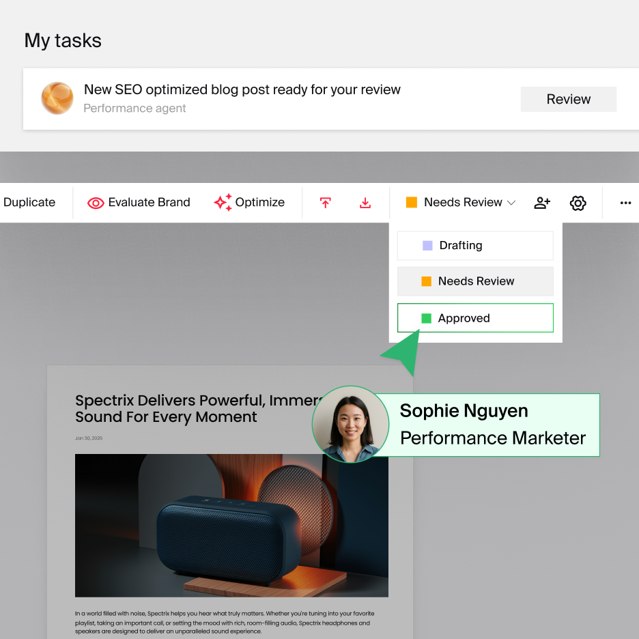Open the invite collaborator person-plus icon

(x=541, y=203)
